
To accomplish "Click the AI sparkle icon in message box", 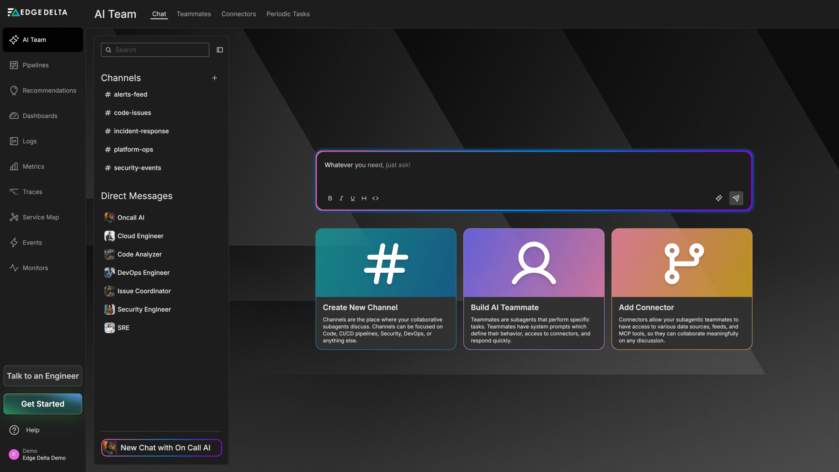I will (x=719, y=198).
